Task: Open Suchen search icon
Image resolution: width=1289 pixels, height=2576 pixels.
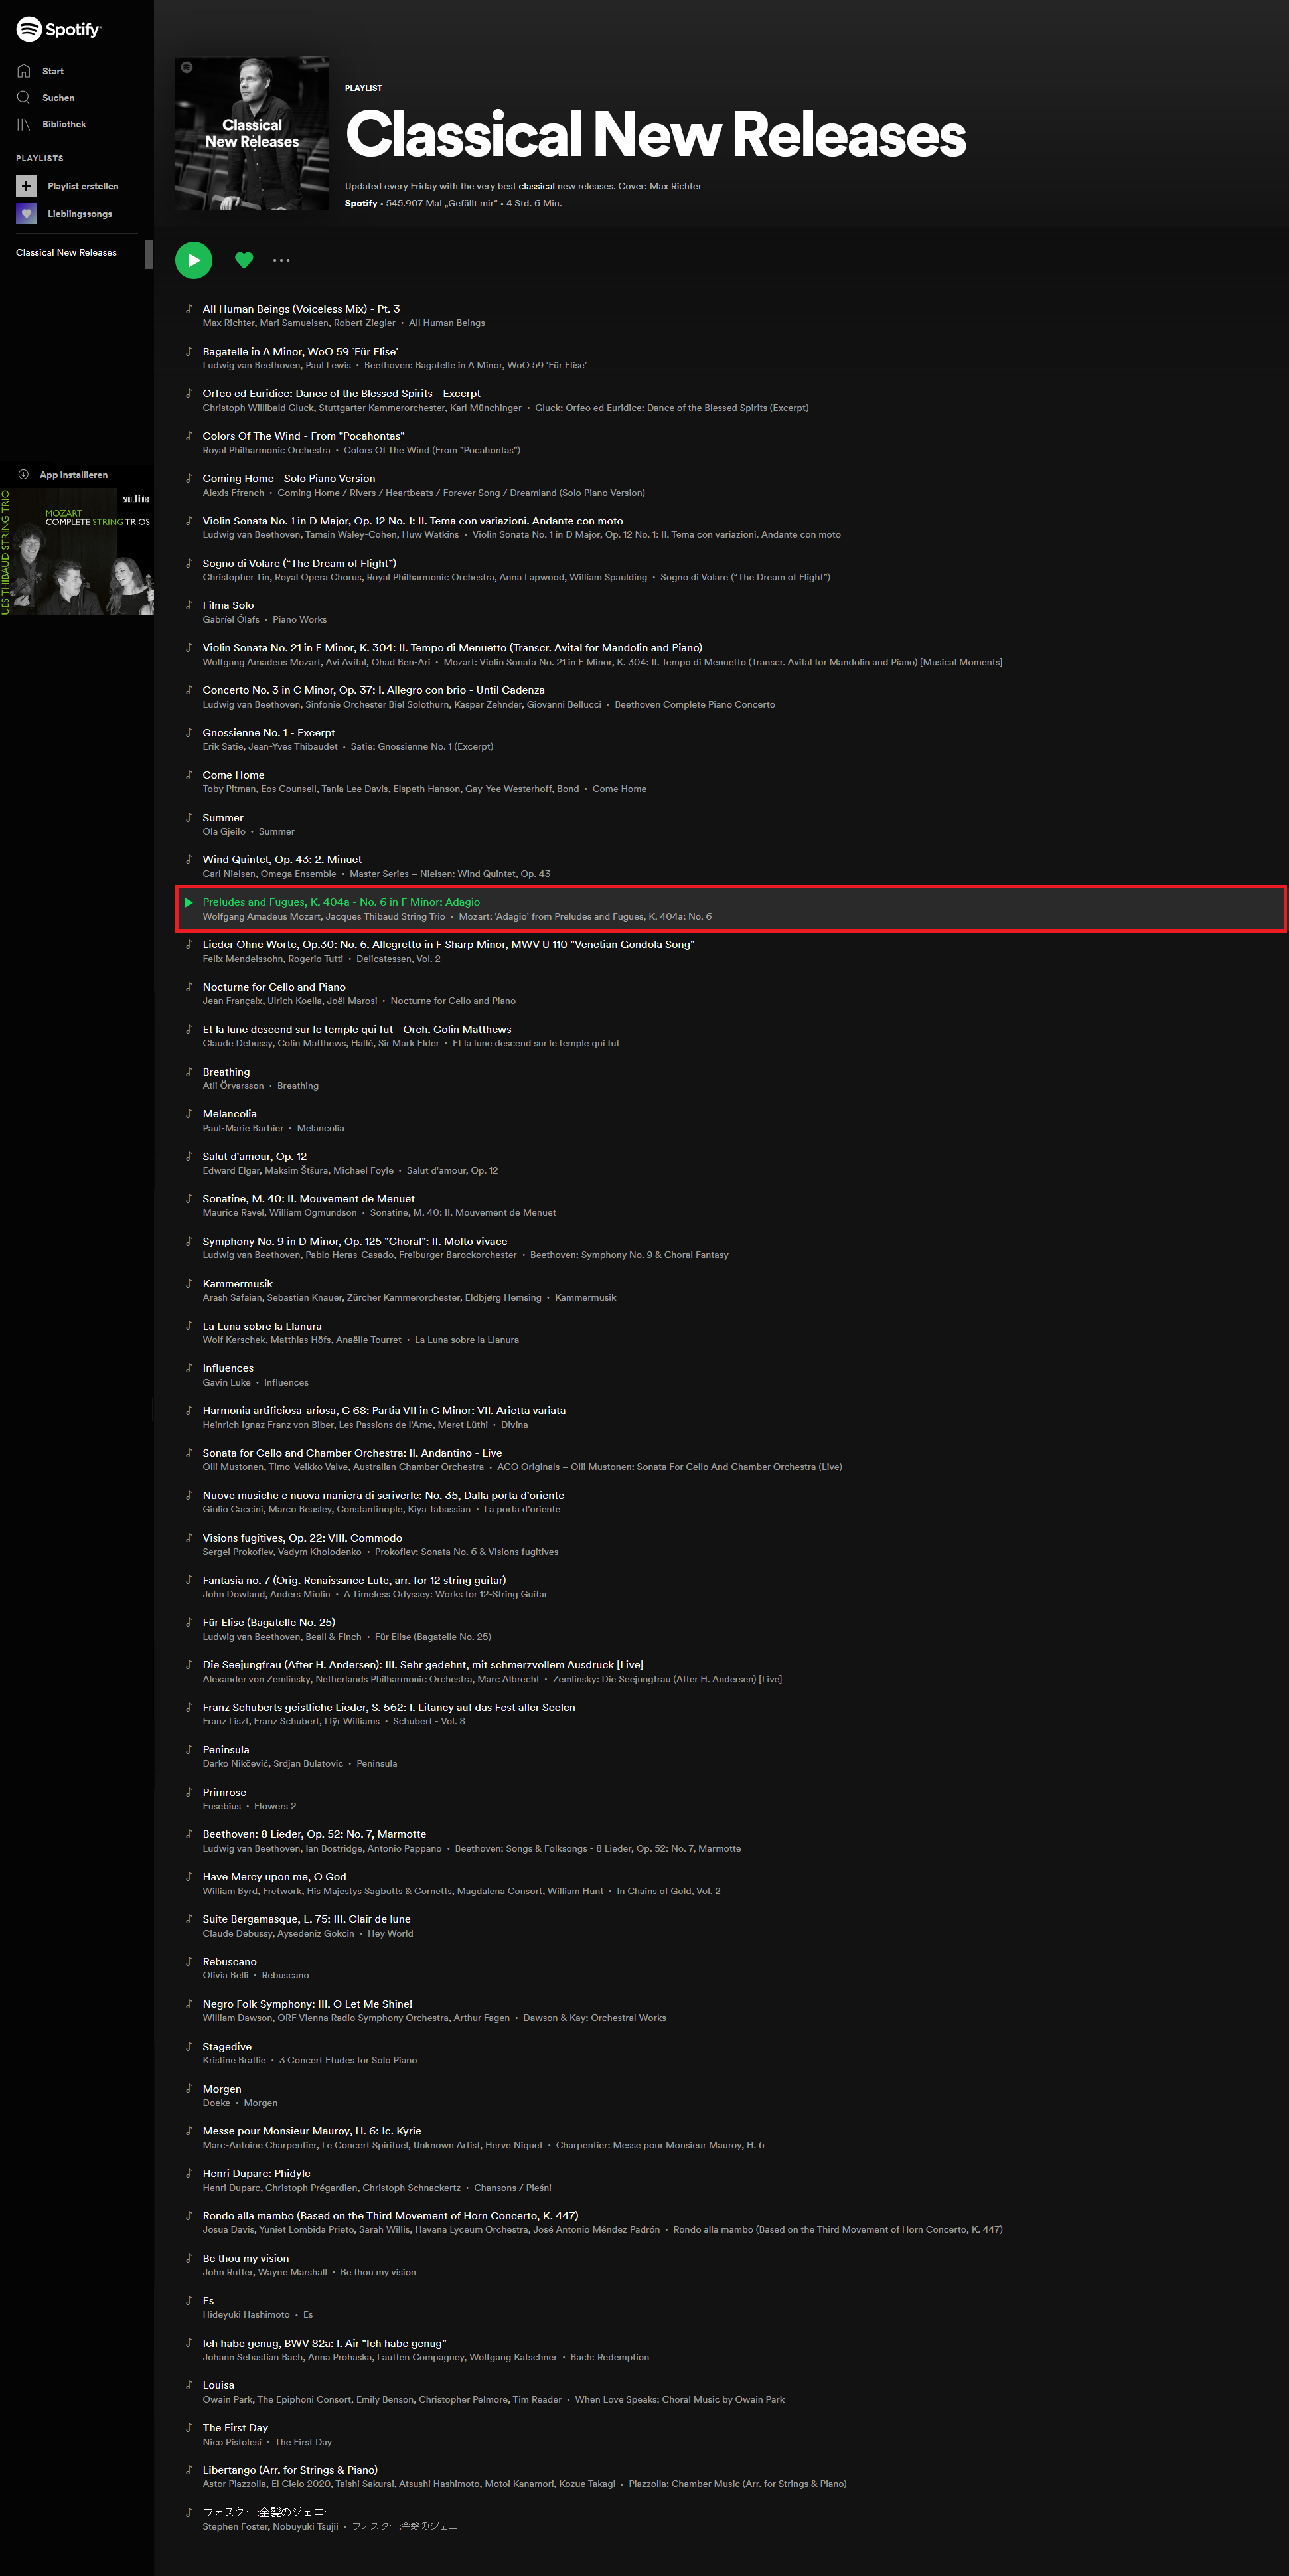Action: 24,98
